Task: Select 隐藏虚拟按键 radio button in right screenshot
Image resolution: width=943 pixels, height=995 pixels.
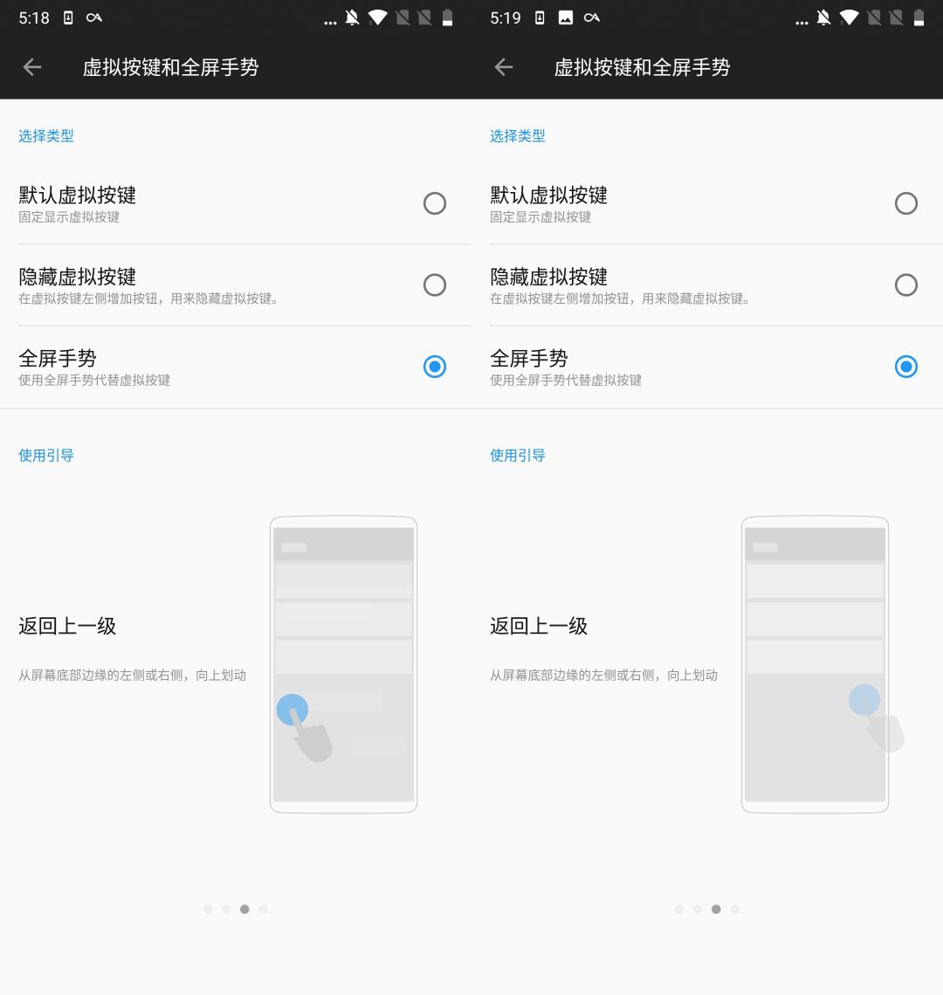Action: click(x=906, y=285)
